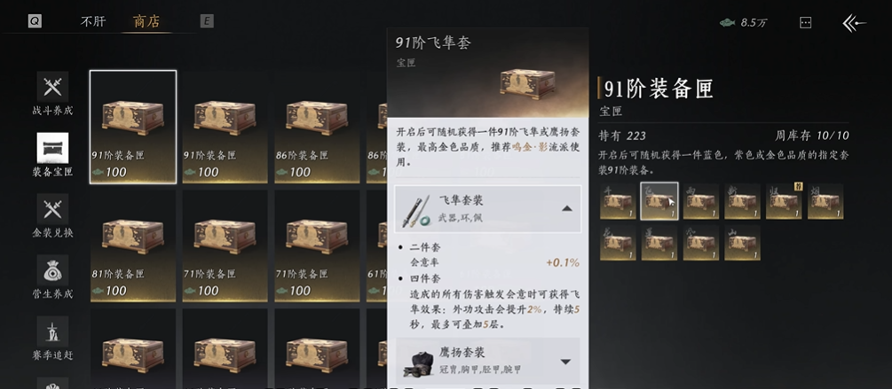This screenshot has height=389, width=892.
Task: Open the 赛季追赶 sidebar icon
Action: [x=53, y=332]
